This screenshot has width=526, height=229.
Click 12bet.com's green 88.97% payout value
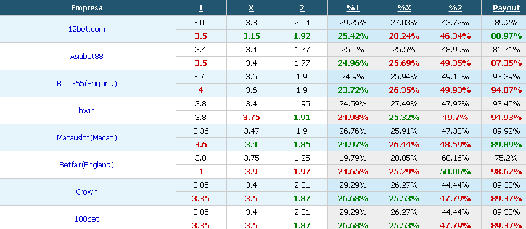click(x=506, y=36)
